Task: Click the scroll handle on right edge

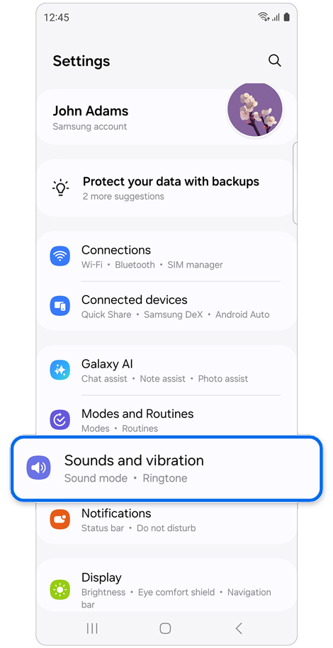Action: [295, 183]
